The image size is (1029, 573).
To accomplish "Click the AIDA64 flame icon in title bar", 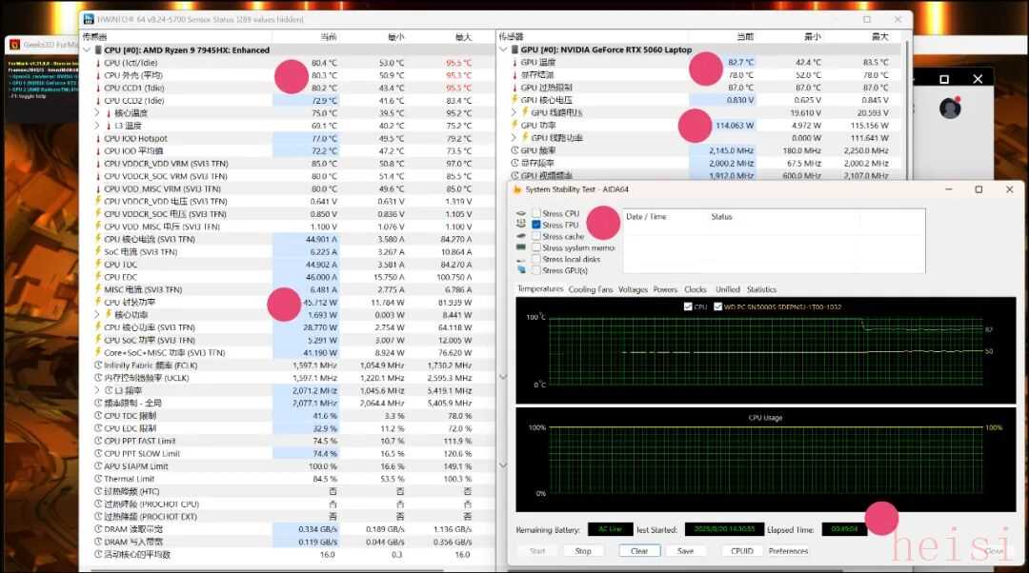I will (517, 189).
